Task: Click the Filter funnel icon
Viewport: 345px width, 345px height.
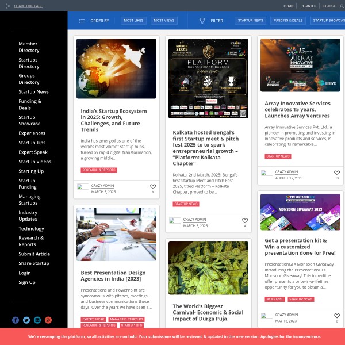Action: [202, 21]
